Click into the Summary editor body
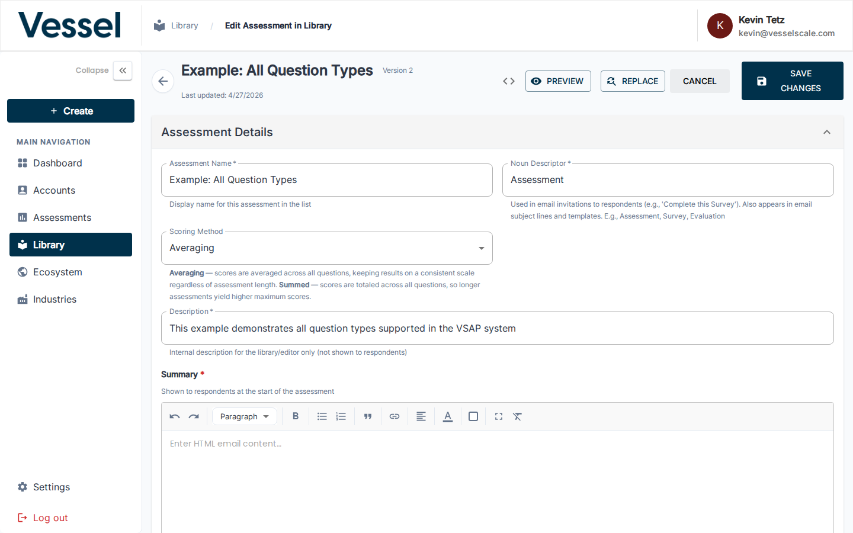This screenshot has width=853, height=533. [498, 481]
